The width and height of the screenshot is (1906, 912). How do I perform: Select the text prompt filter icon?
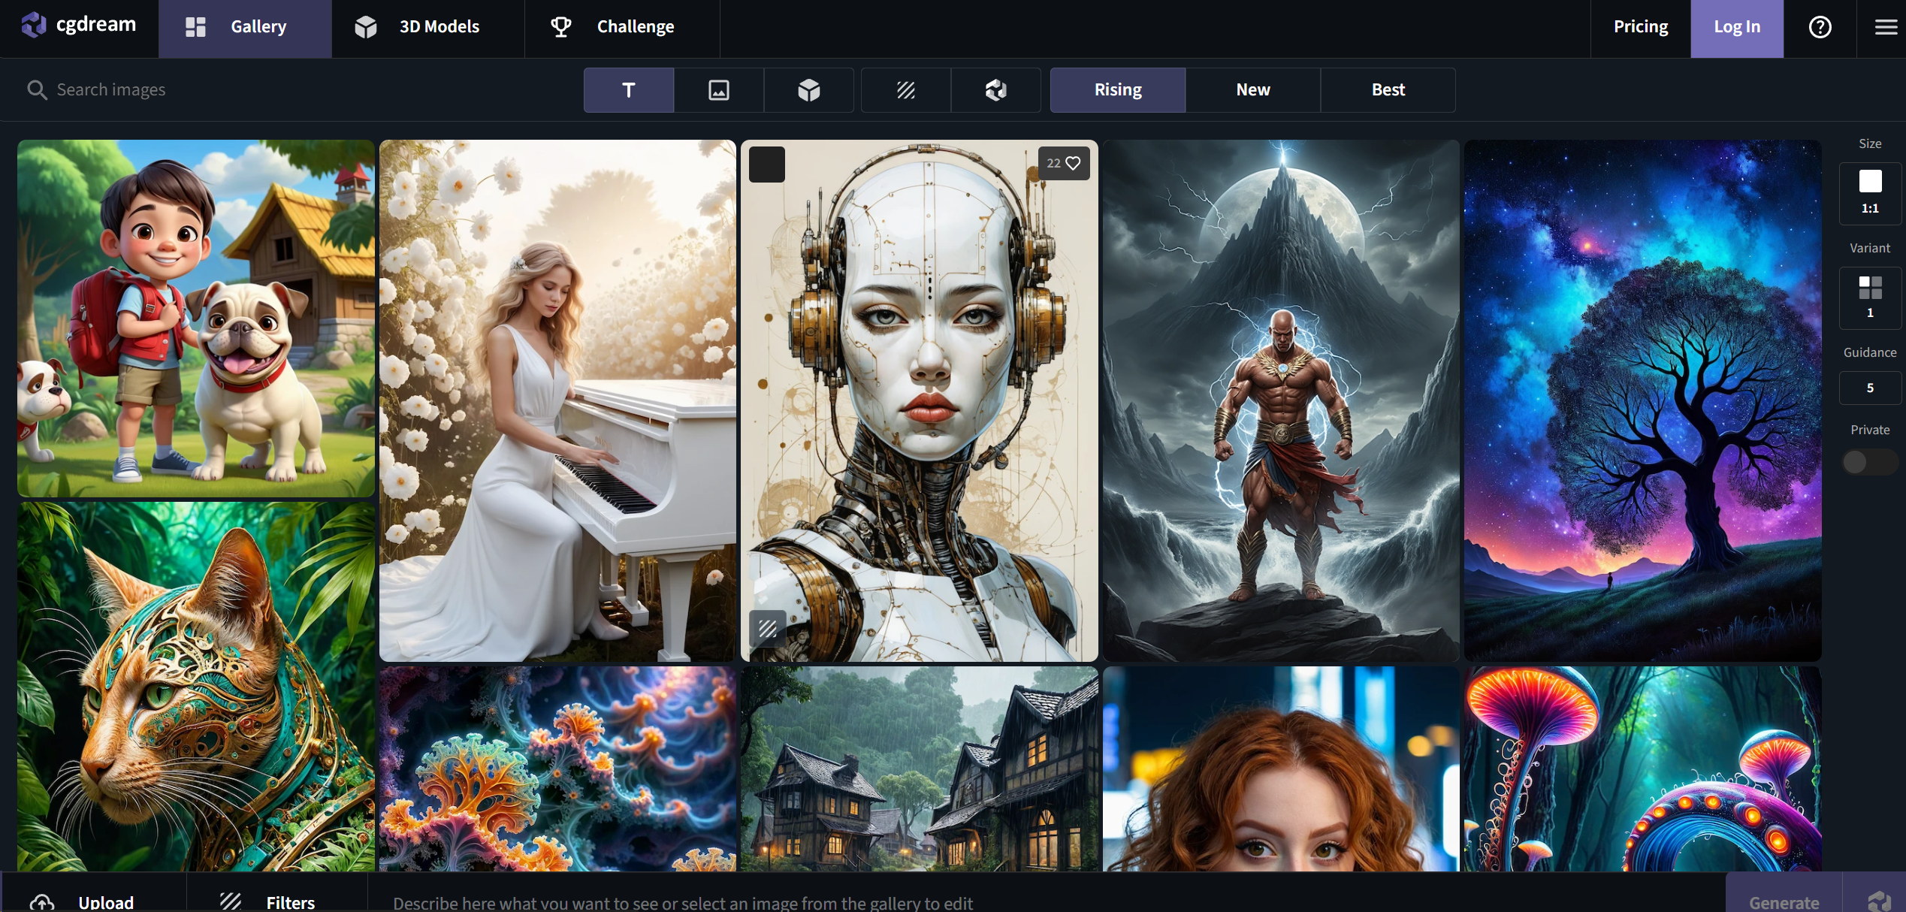(628, 90)
